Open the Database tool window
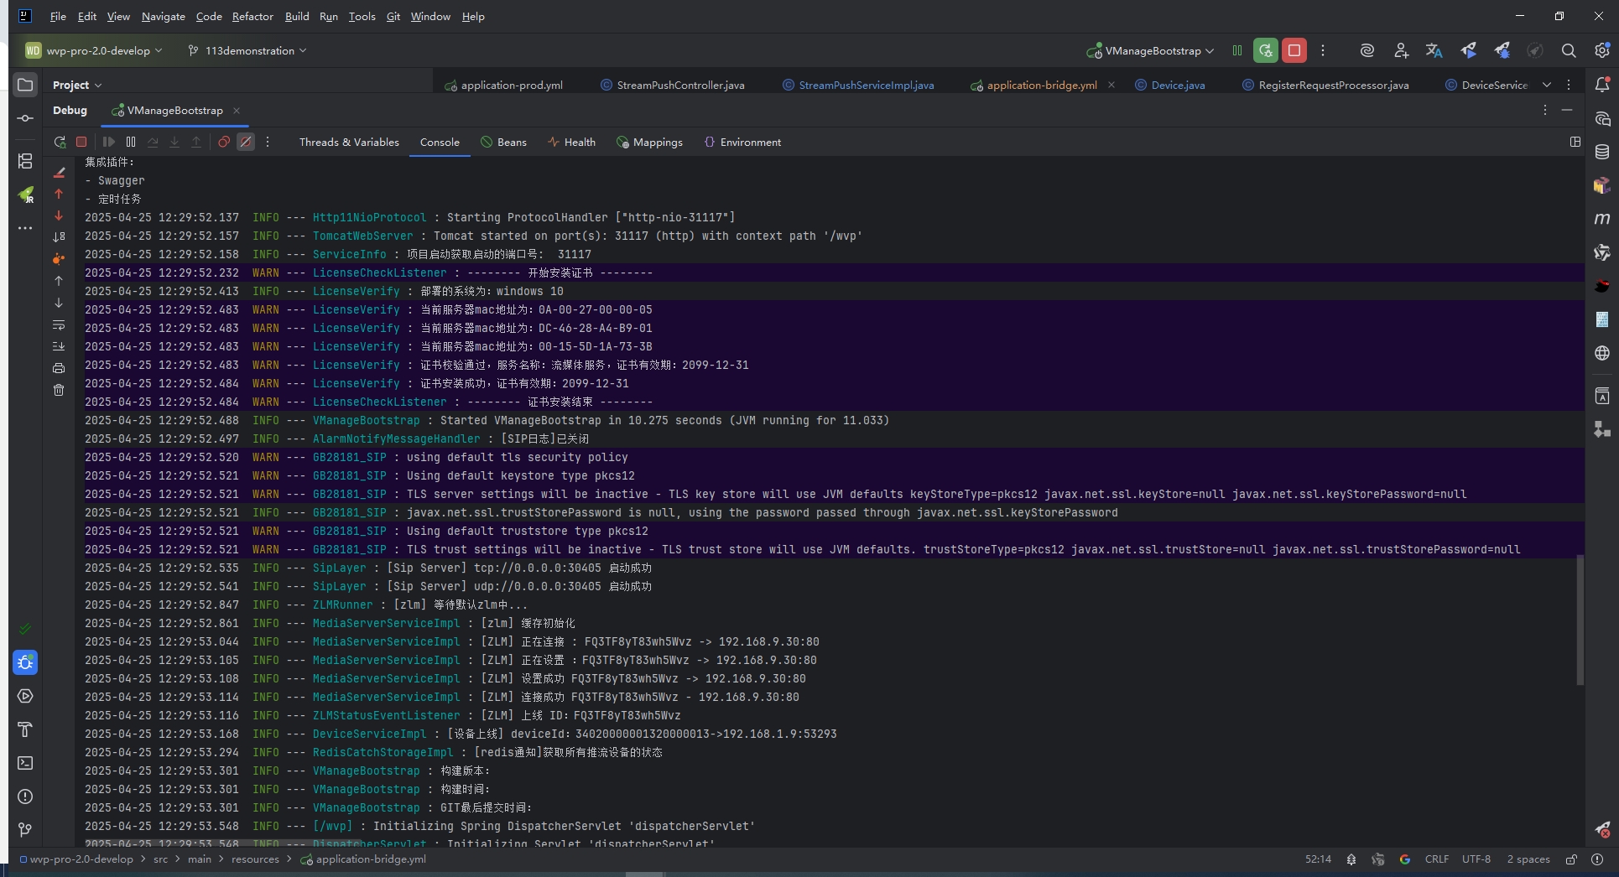This screenshot has width=1619, height=877. [1601, 152]
